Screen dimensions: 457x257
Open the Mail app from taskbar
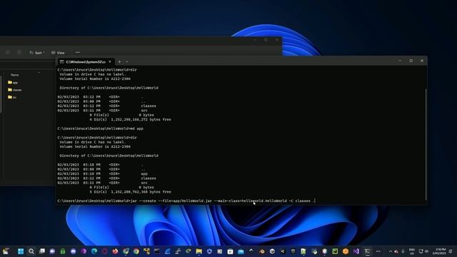pyautogui.click(x=241, y=251)
